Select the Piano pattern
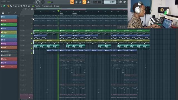Screen dimensions: 178x100 [9, 24]
